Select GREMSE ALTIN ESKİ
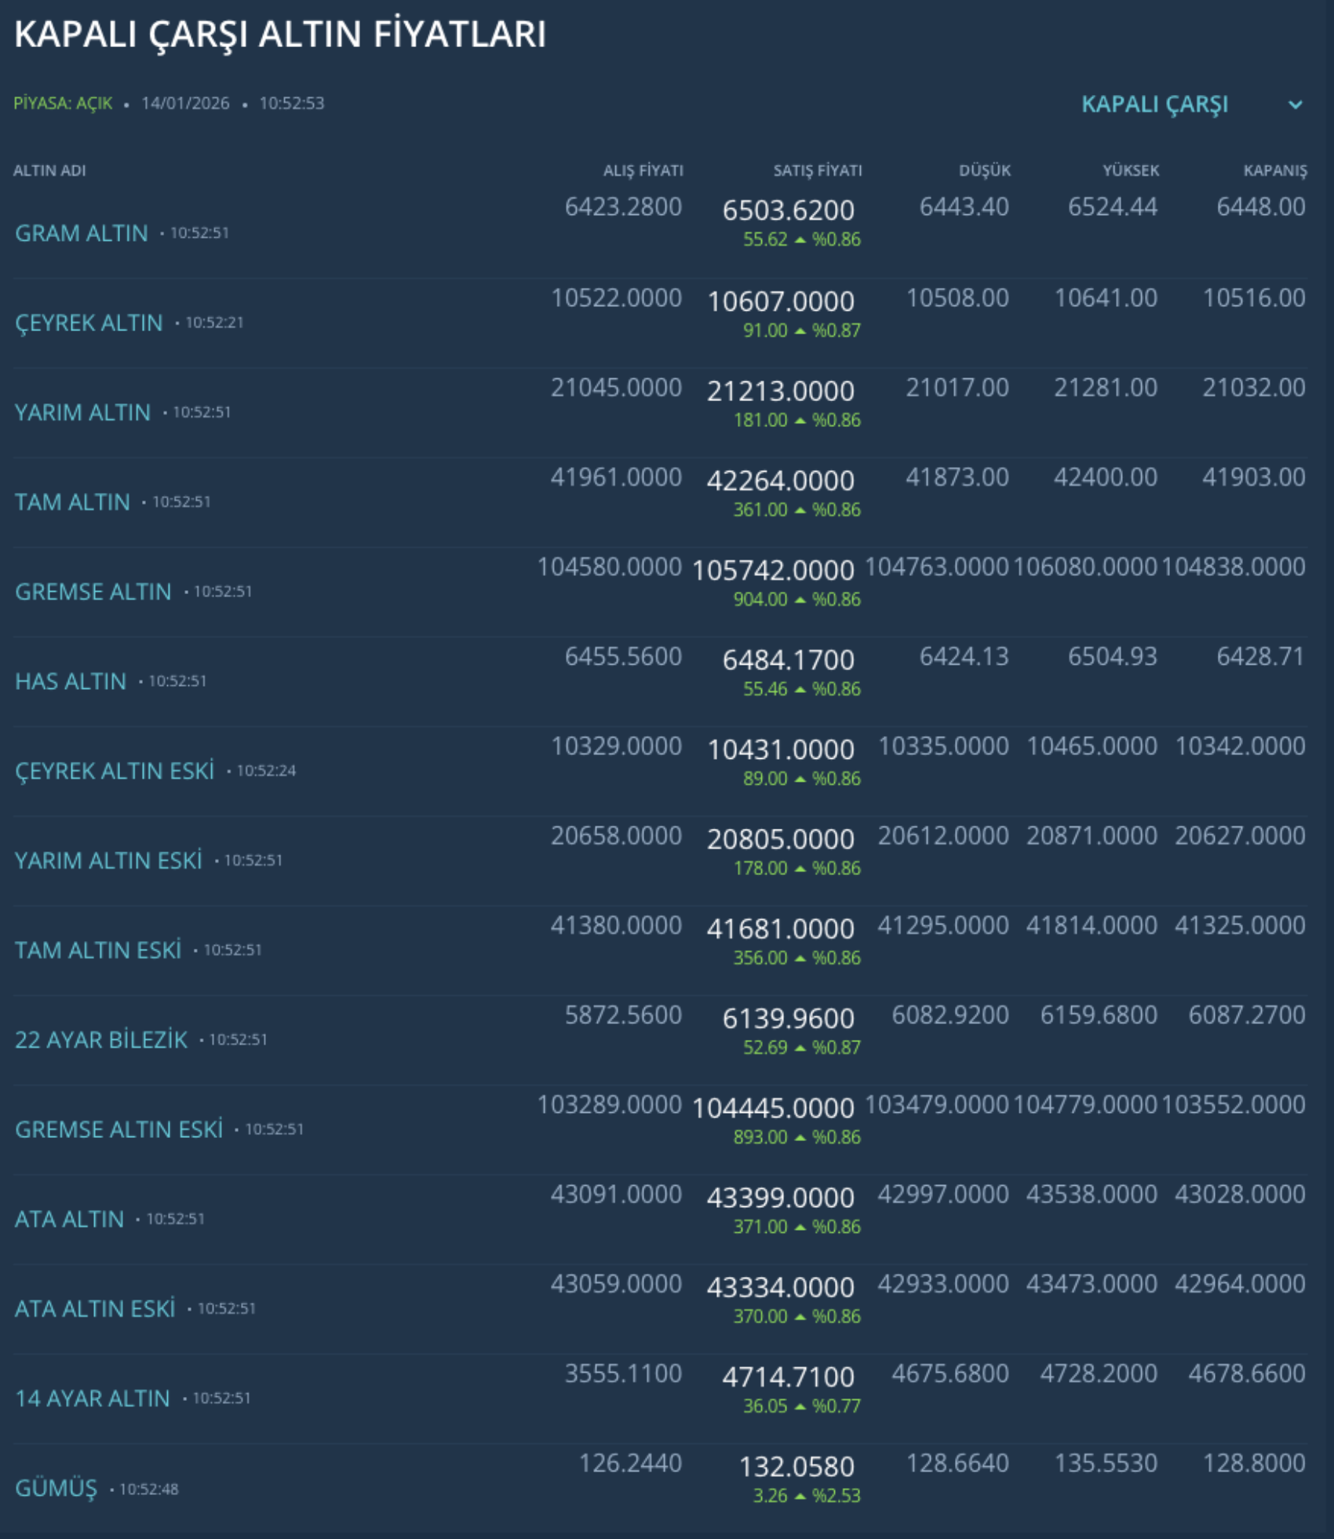Image resolution: width=1334 pixels, height=1539 pixels. click(118, 1129)
